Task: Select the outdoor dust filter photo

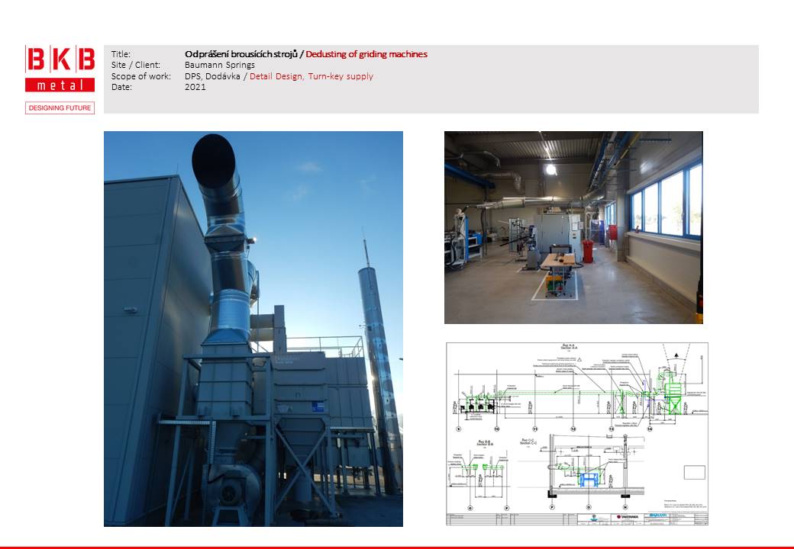Action: pyautogui.click(x=253, y=329)
